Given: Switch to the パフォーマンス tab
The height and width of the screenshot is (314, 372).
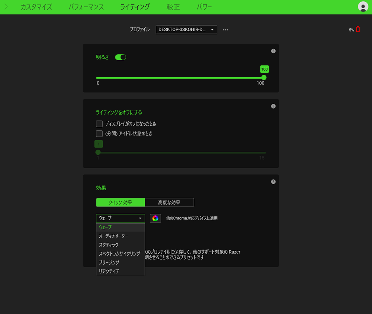Looking at the screenshot, I should pos(86,7).
